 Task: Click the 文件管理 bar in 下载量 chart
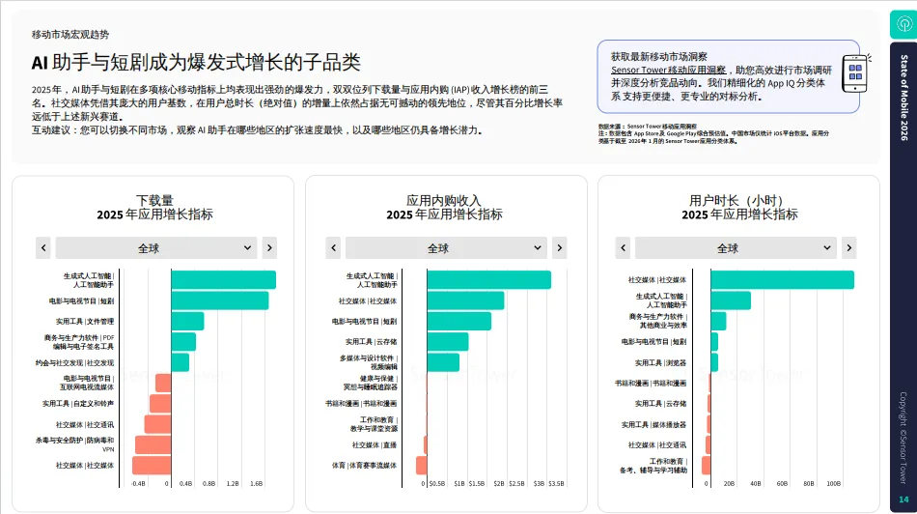187,322
